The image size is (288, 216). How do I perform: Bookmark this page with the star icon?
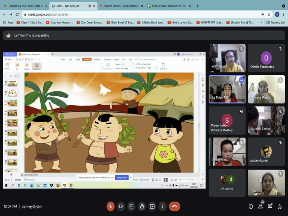(x=269, y=14)
